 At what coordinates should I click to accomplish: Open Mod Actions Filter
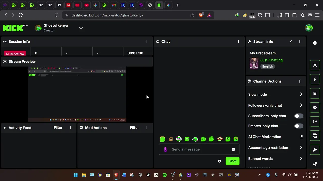(134, 128)
